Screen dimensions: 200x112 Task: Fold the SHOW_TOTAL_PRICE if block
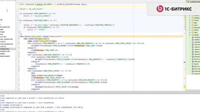[19, 71]
